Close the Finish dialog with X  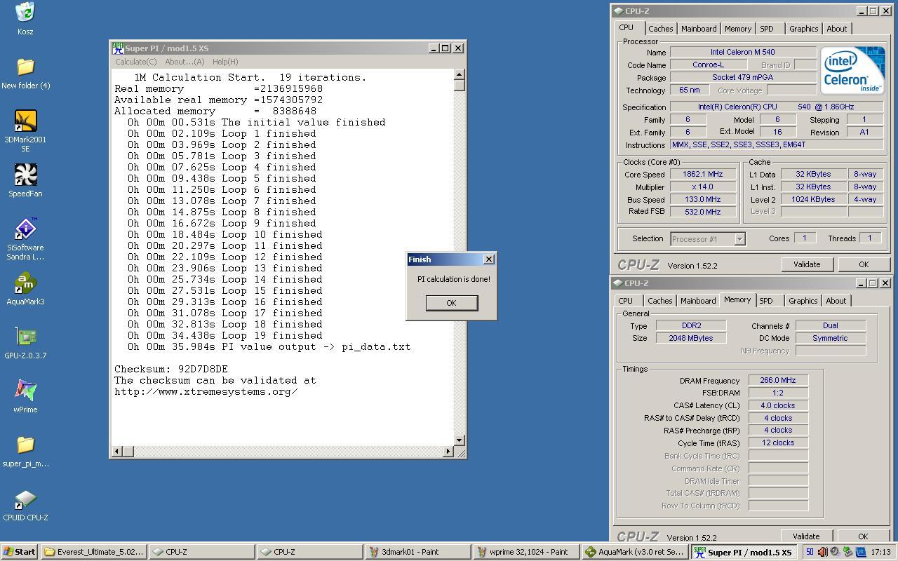pos(489,259)
